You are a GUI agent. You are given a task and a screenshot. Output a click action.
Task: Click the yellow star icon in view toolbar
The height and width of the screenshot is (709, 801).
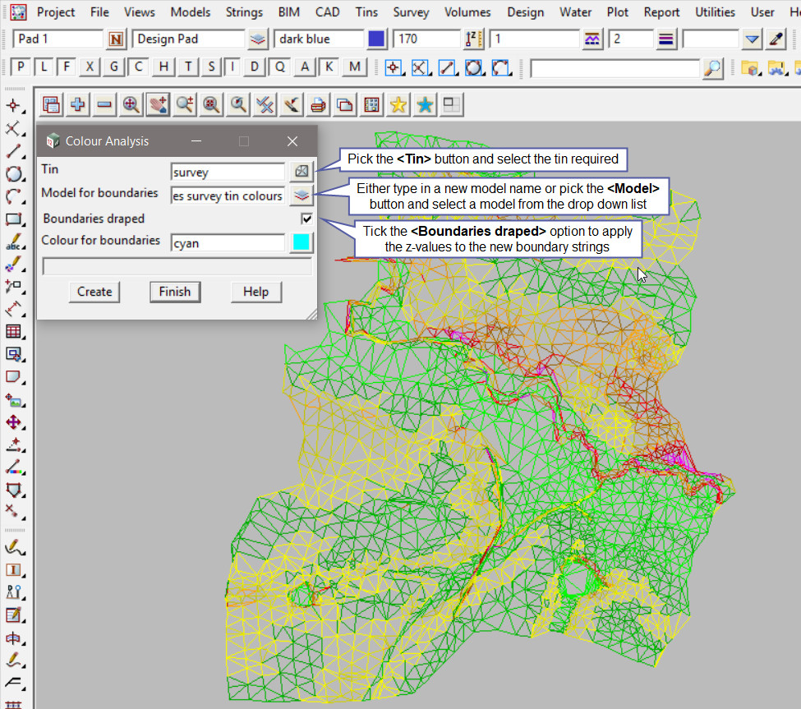tap(398, 104)
